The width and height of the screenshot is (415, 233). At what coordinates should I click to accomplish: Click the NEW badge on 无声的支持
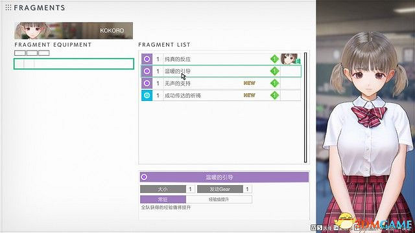pos(249,83)
